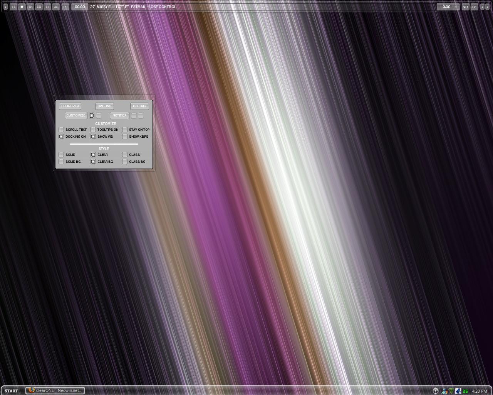Click the 0:00 volume display box
The image size is (493, 395).
pyautogui.click(x=448, y=7)
